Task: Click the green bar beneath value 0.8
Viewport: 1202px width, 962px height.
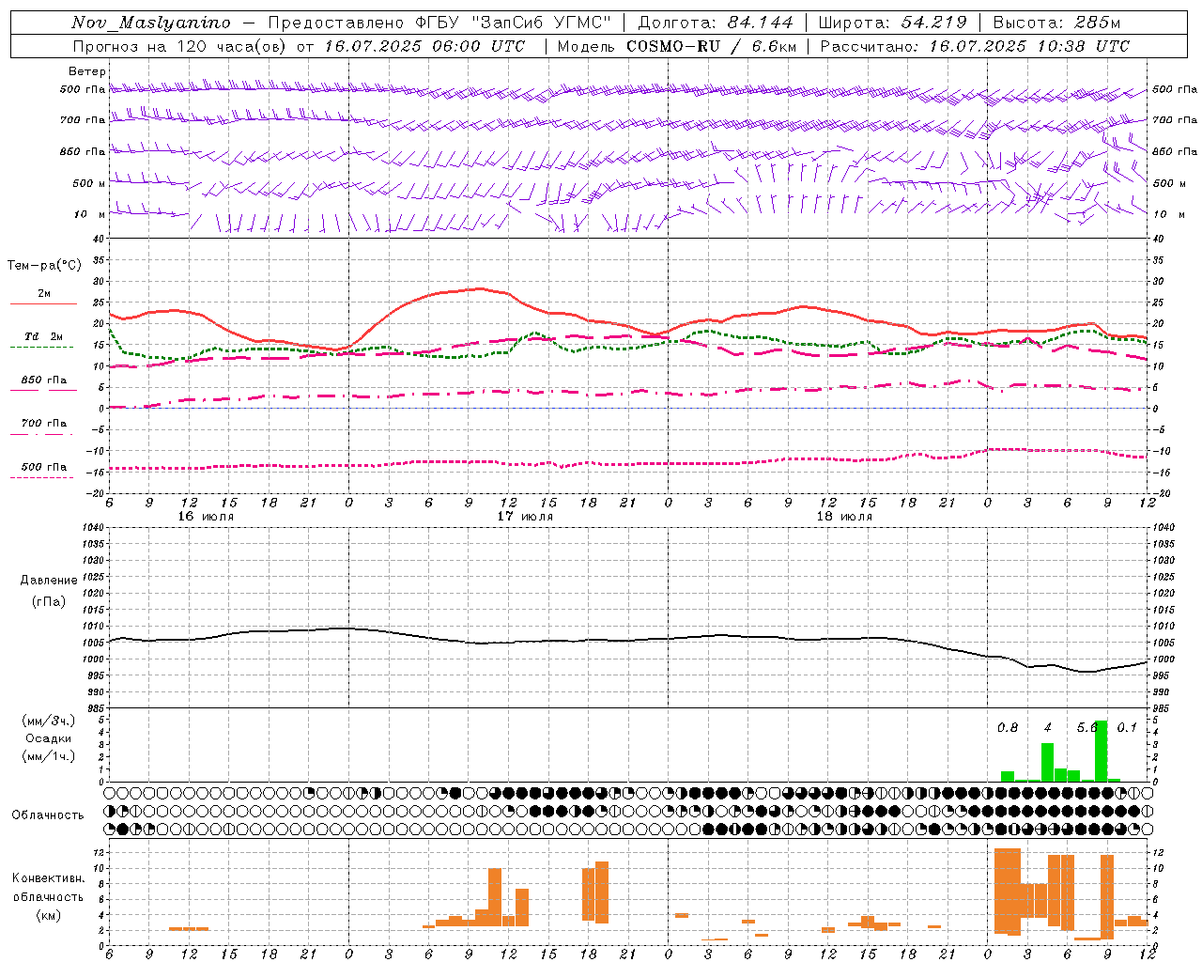Action: click(1007, 776)
